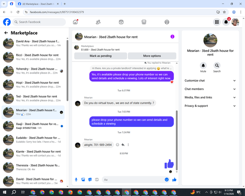The width and height of the screenshot is (245, 196).
Task: Expand Media, files and links section
Action: (210, 98)
